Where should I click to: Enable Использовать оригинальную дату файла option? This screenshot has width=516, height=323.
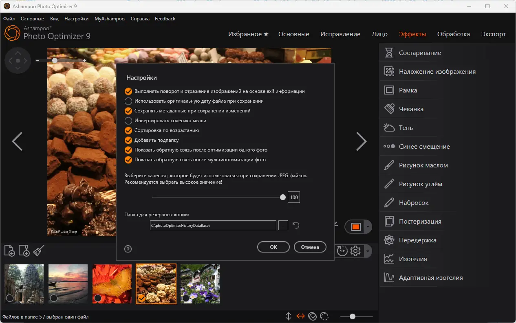pos(128,101)
